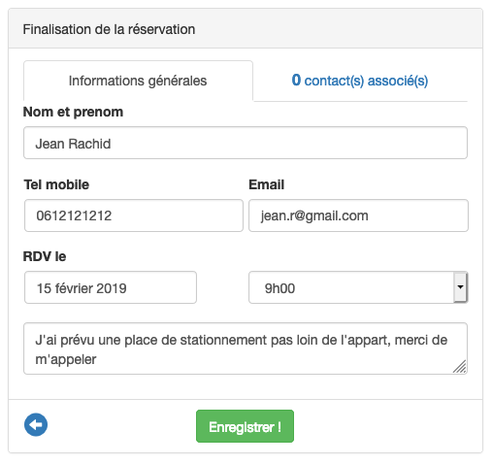The height and width of the screenshot is (464, 493).
Task: Click the word m'appeler in the comment box
Action: pos(66,360)
